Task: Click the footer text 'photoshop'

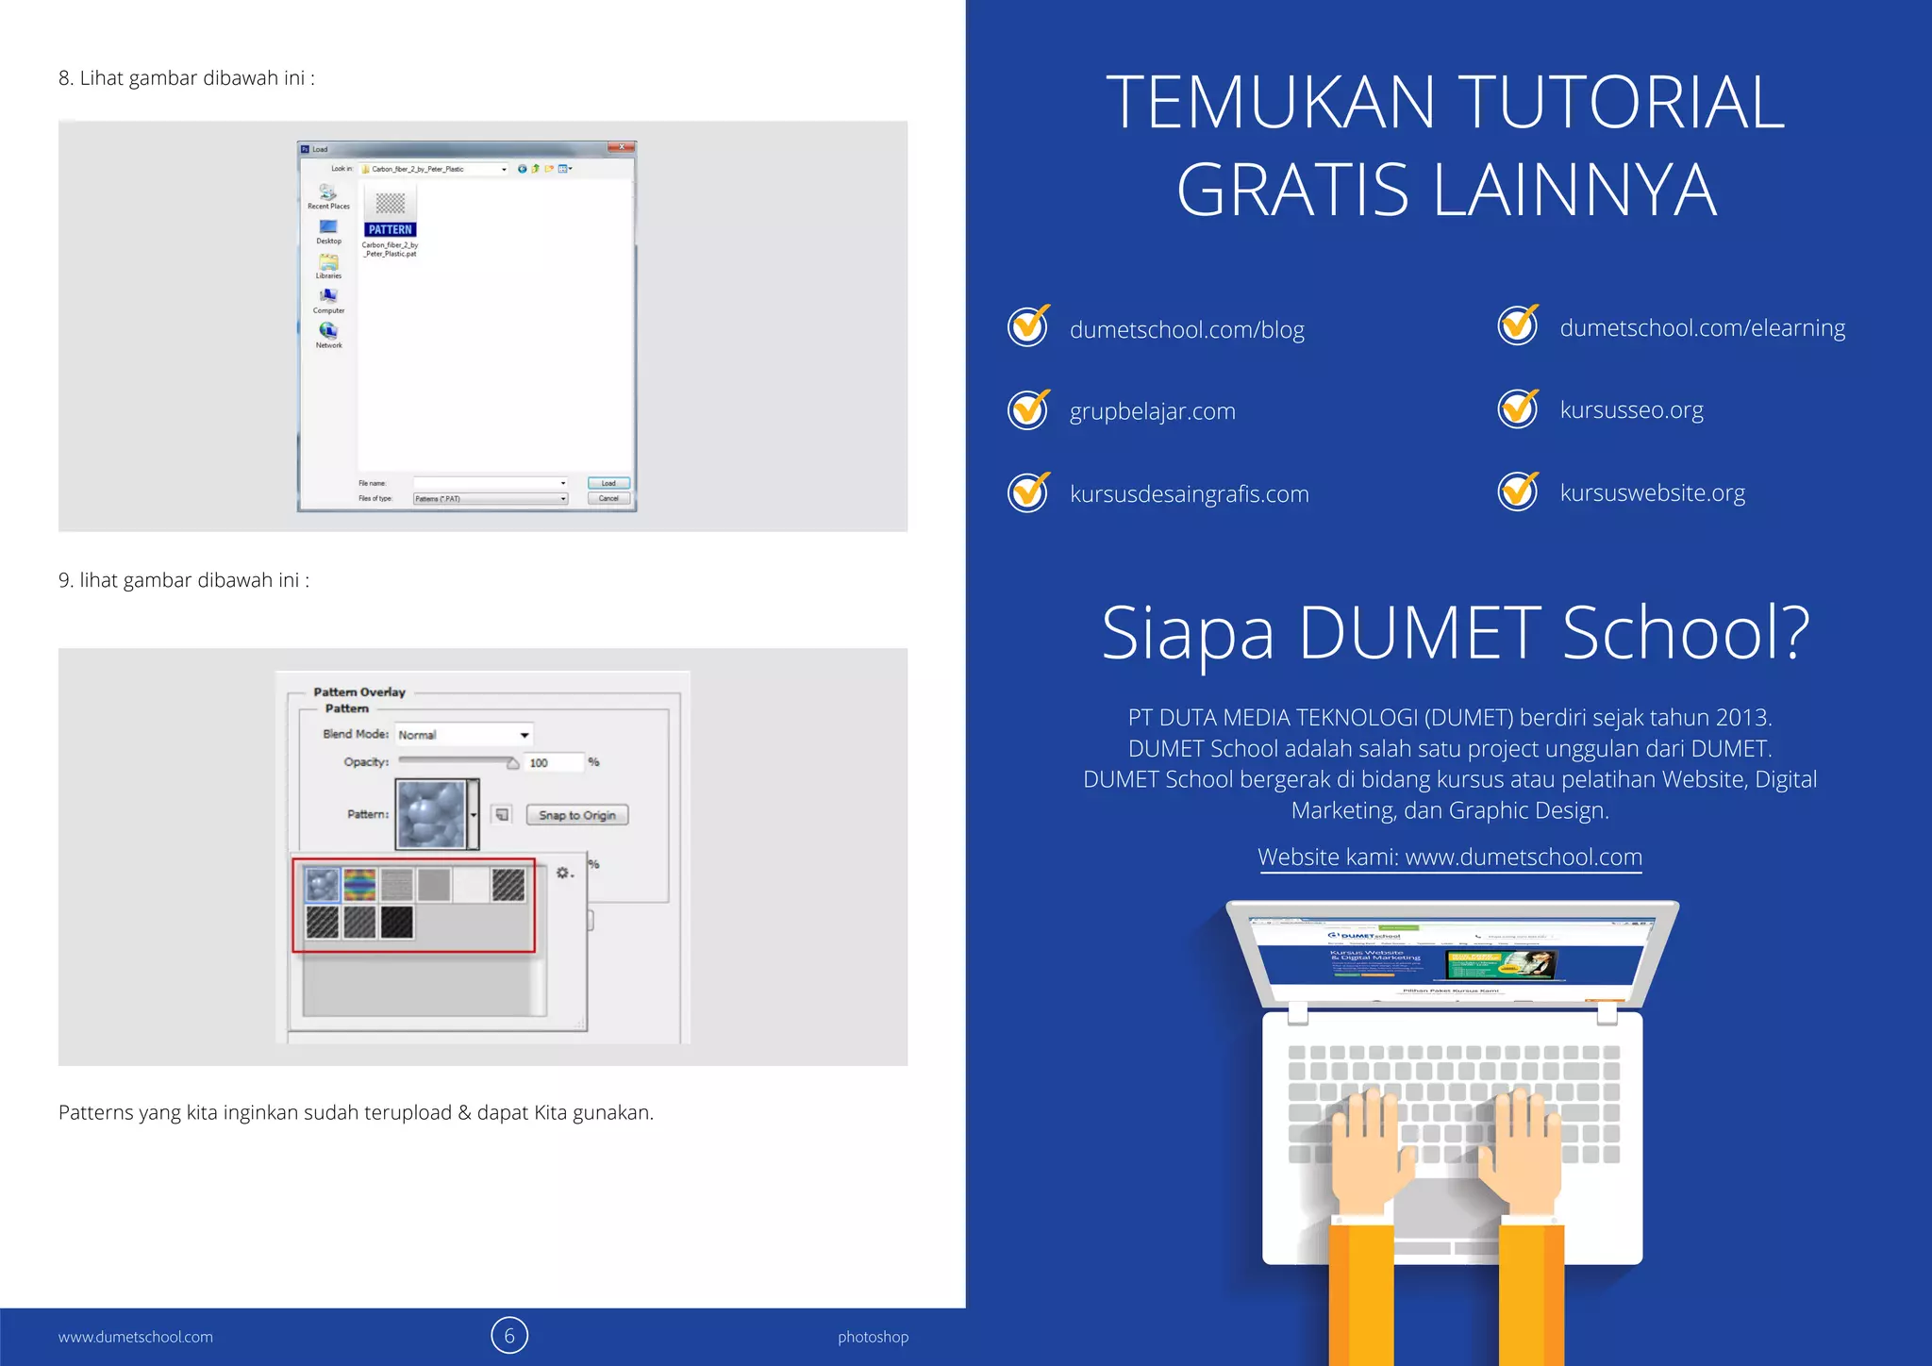Action: (x=873, y=1337)
